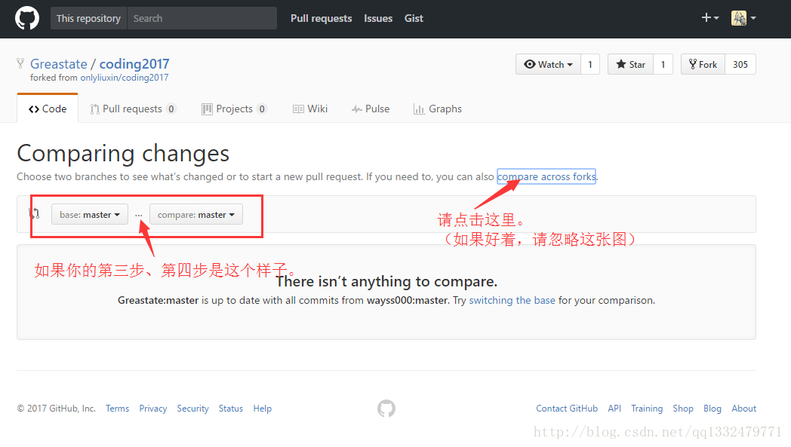Click the Search repository field
The height and width of the screenshot is (447, 791).
pos(202,18)
